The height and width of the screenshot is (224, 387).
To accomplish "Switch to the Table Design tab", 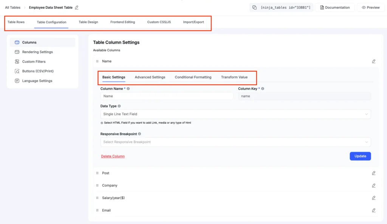I will pyautogui.click(x=88, y=22).
